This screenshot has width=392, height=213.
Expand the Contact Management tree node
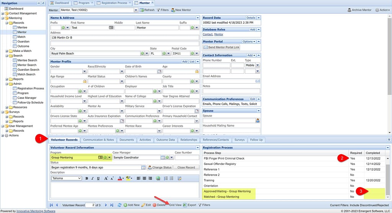(3, 13)
